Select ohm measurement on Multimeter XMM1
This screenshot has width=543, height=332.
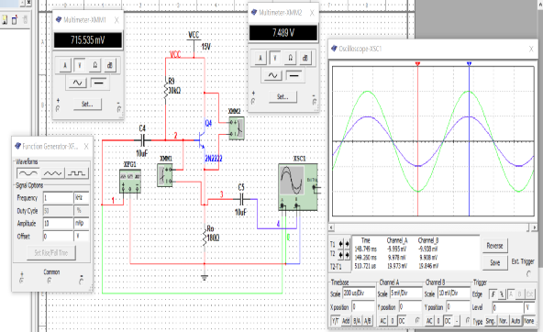click(94, 65)
